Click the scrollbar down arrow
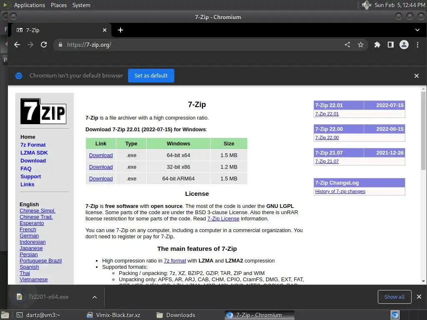Screen dimensions: 427x320 coord(423,281)
